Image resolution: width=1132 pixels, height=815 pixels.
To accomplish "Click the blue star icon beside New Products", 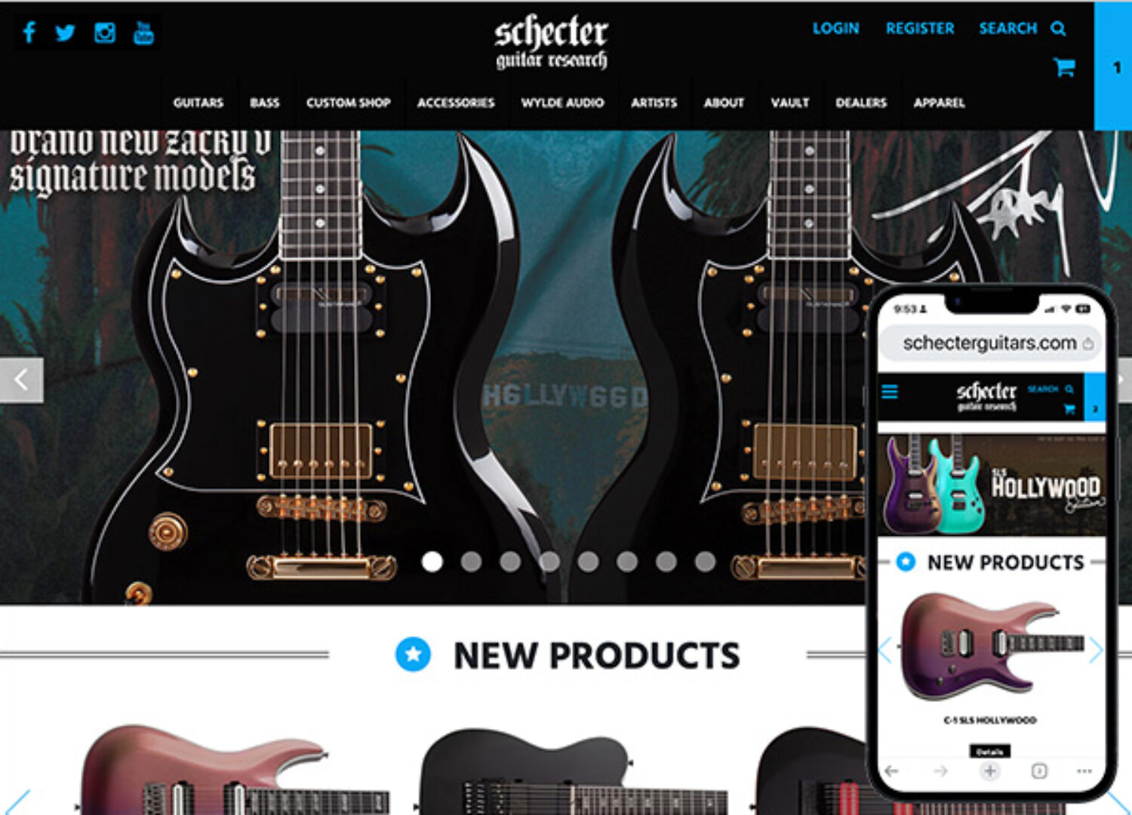I will tap(413, 654).
